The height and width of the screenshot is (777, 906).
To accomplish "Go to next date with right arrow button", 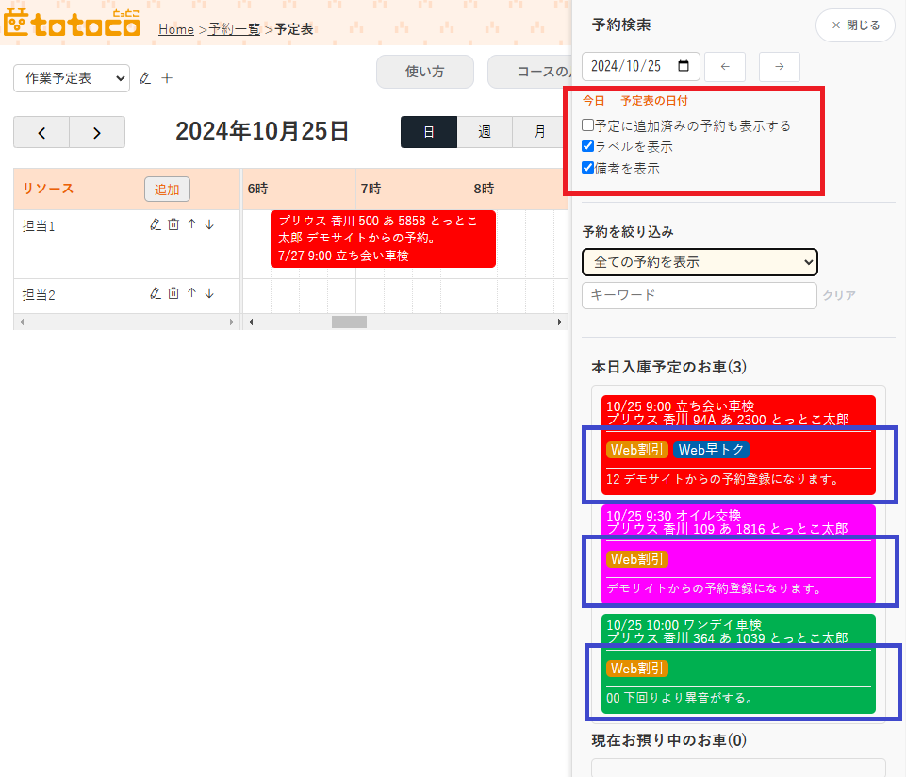I will tap(779, 67).
